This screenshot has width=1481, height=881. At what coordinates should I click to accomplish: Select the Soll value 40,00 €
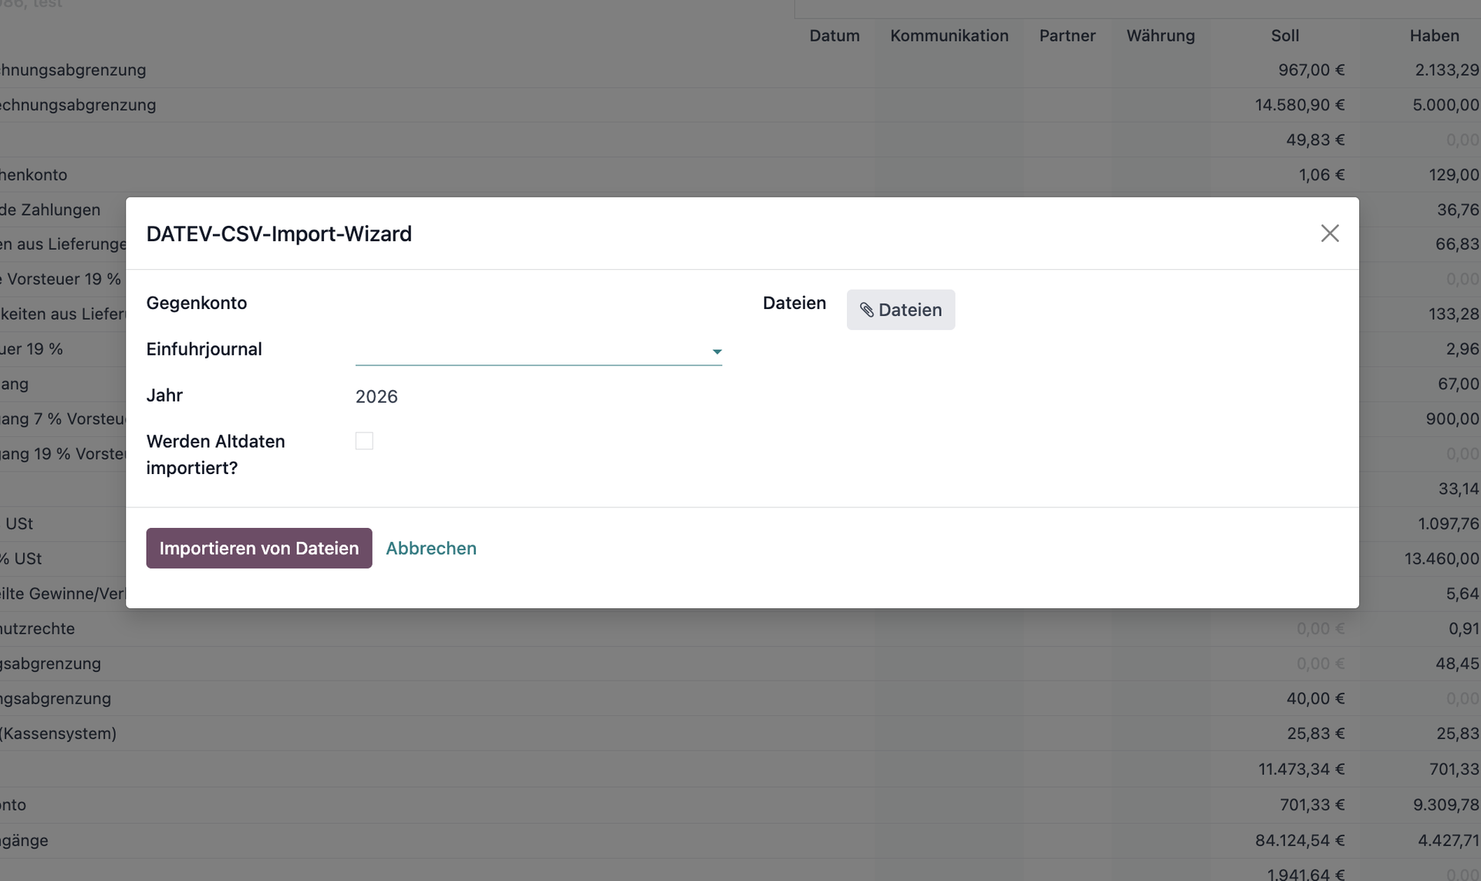click(x=1315, y=698)
